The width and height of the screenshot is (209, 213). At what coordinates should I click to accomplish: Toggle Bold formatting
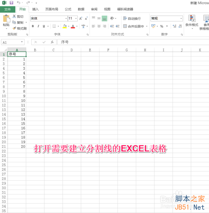(33, 26)
